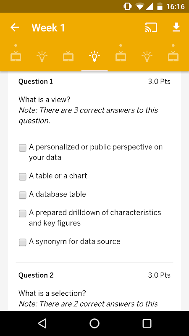Go back using the arrow beside Week 1
The width and height of the screenshot is (189, 336).
click(x=15, y=27)
